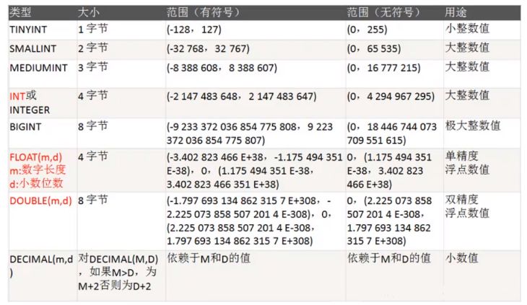Select the 范围（无符号）header cell
527x305 pixels.
[383, 14]
